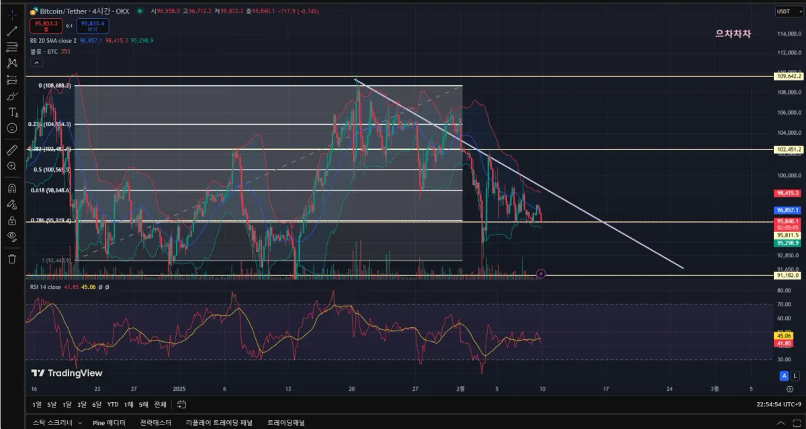The width and height of the screenshot is (806, 429).
Task: Select the text annotation tool
Action: click(11, 112)
